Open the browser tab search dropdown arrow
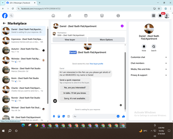The height and width of the screenshot is (139, 173). coord(2,3)
